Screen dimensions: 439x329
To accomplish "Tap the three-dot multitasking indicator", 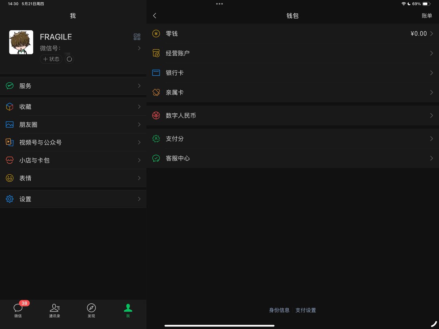I will (x=219, y=4).
